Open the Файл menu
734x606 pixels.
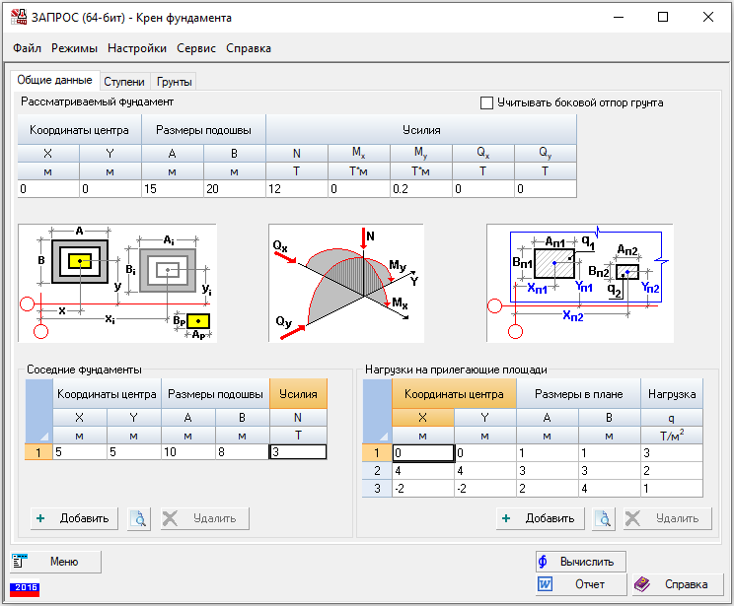tap(28, 48)
